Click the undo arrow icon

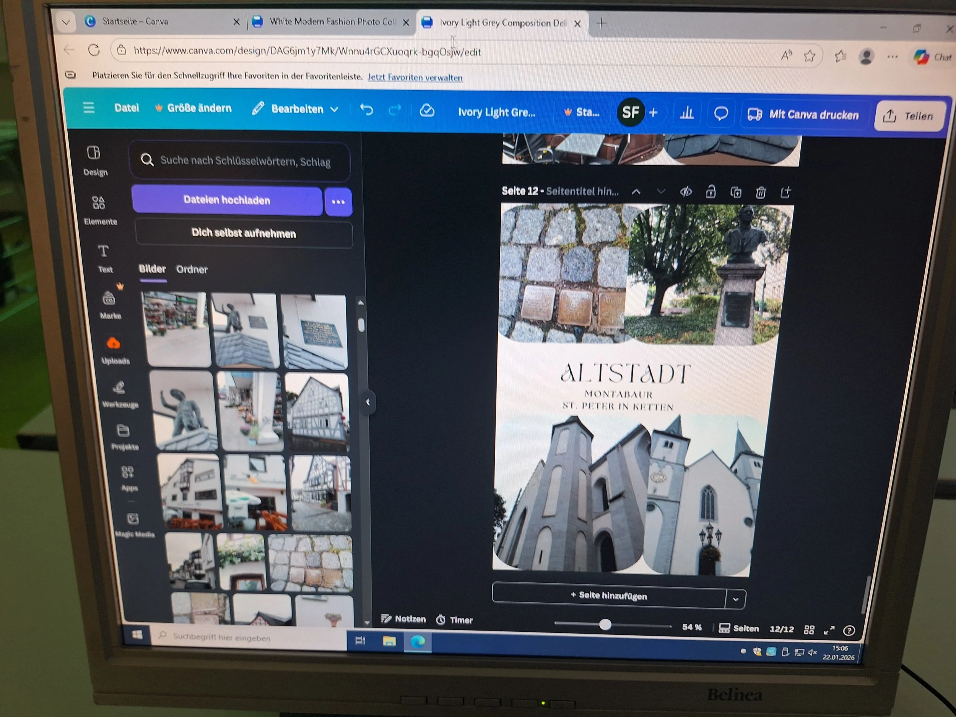click(x=366, y=110)
